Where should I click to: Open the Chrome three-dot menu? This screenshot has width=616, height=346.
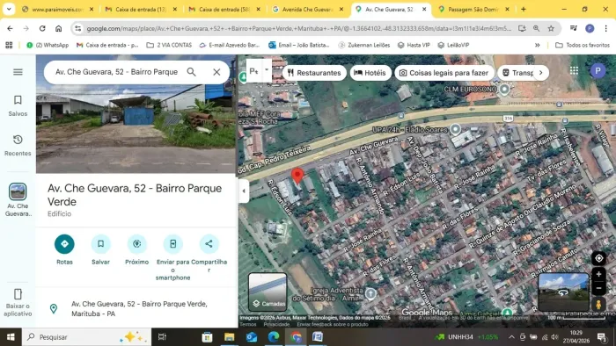pos(605,28)
